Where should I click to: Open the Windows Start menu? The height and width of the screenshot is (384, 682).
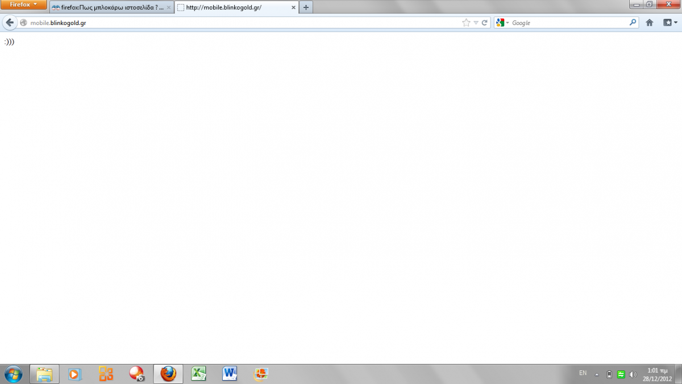pyautogui.click(x=13, y=374)
